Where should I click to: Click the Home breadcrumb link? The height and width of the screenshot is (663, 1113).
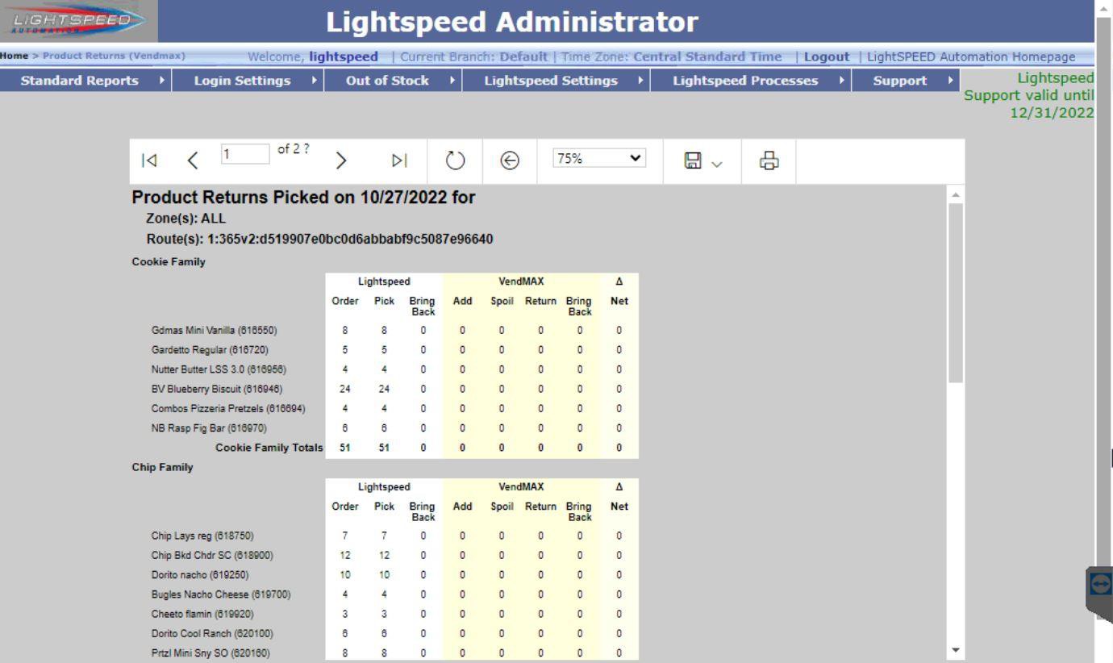[x=13, y=56]
